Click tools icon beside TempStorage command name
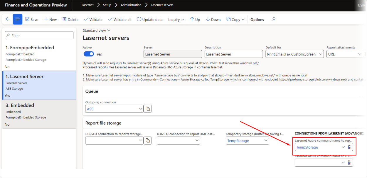 tap(349, 147)
